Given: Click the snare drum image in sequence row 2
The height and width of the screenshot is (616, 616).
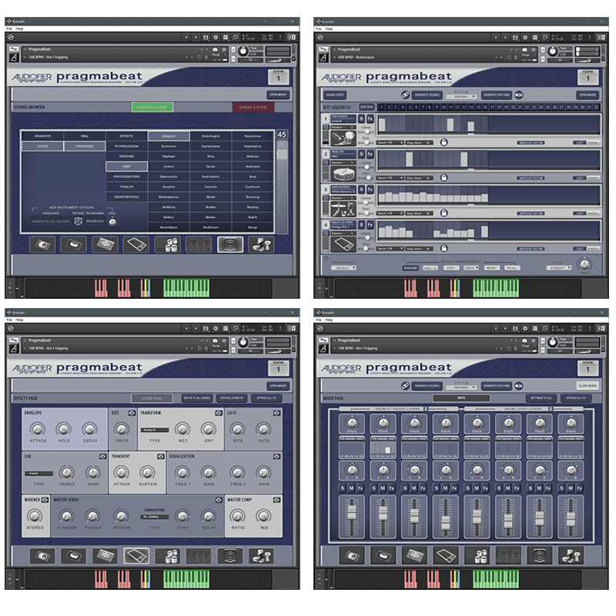Looking at the screenshot, I should click(343, 173).
